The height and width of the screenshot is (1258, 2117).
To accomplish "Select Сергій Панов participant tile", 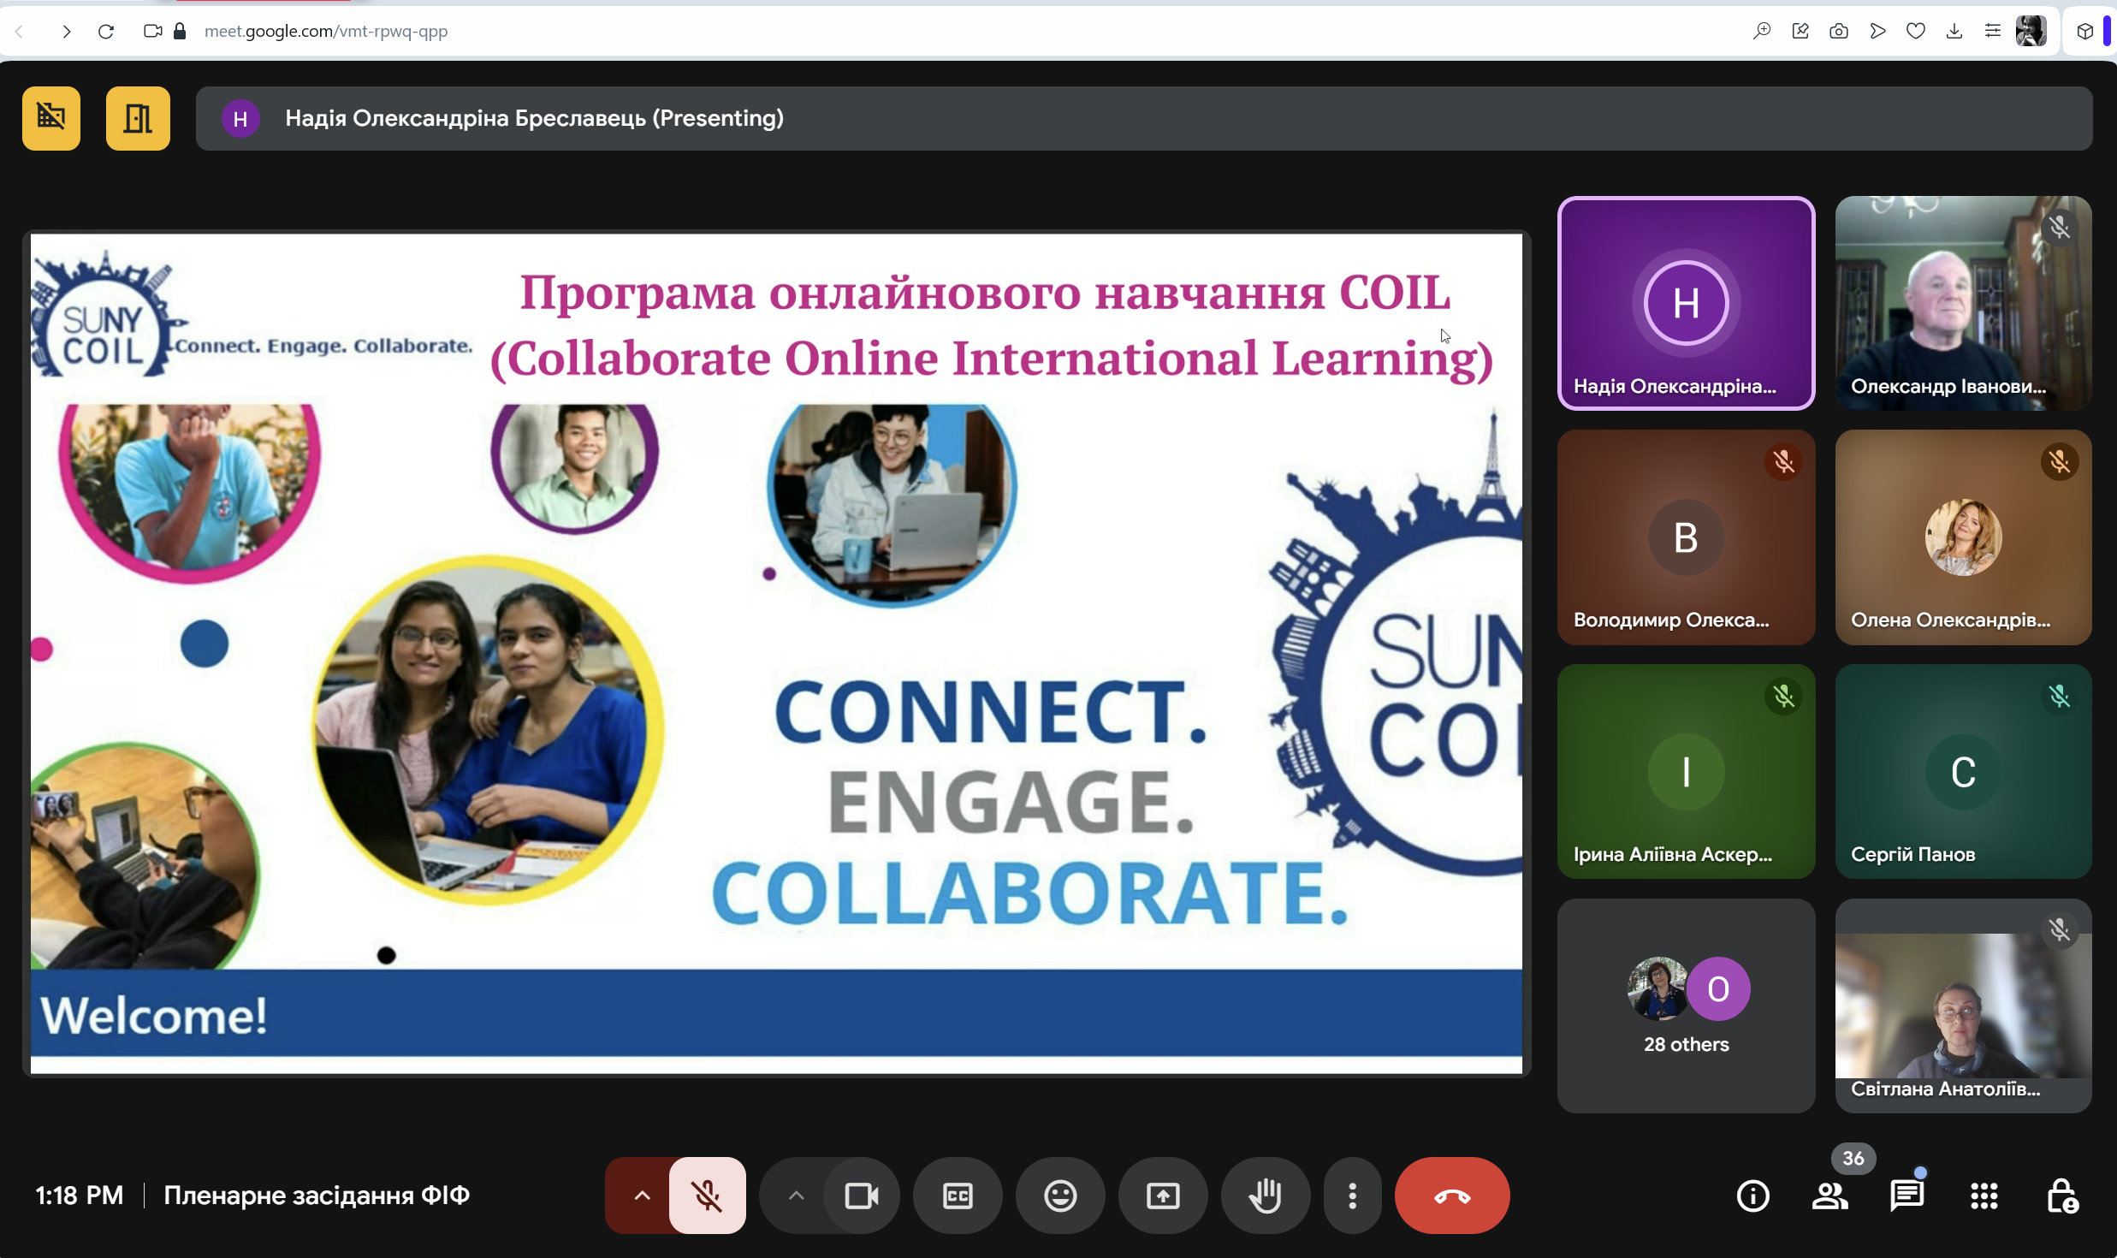I will 1963,772.
